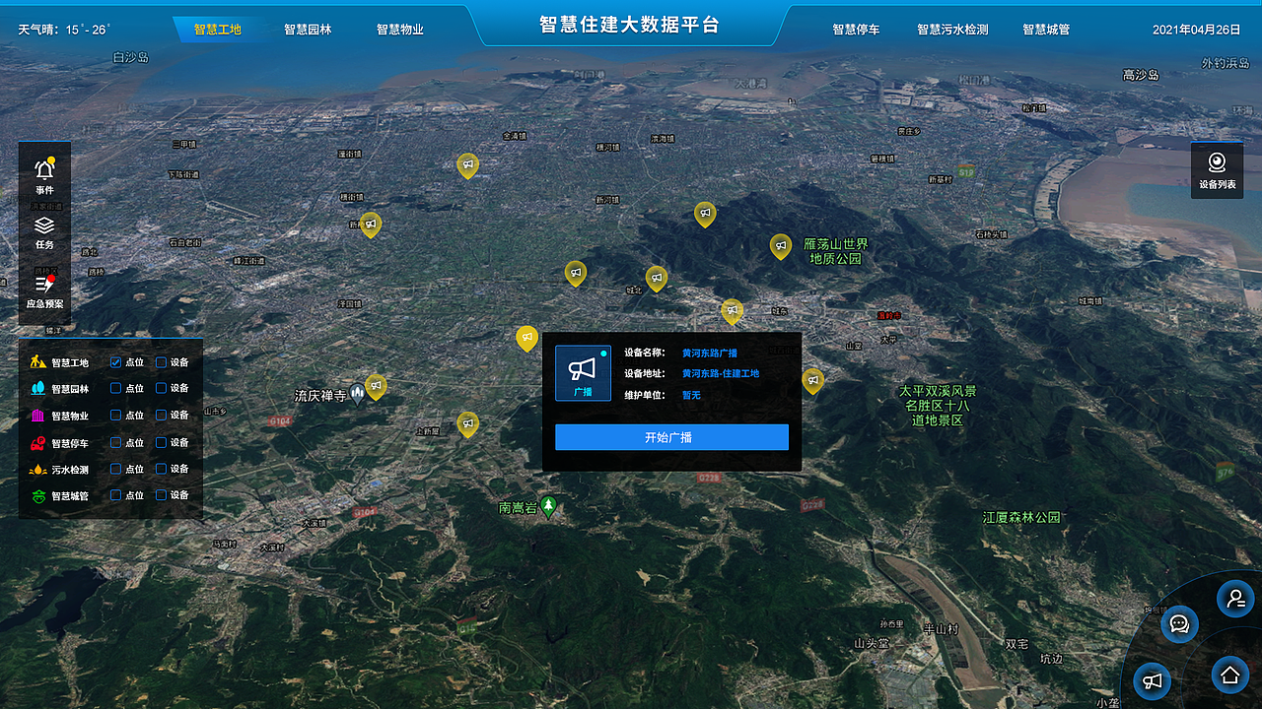Select the broadcast pin next to 上新屋

pyautogui.click(x=467, y=423)
